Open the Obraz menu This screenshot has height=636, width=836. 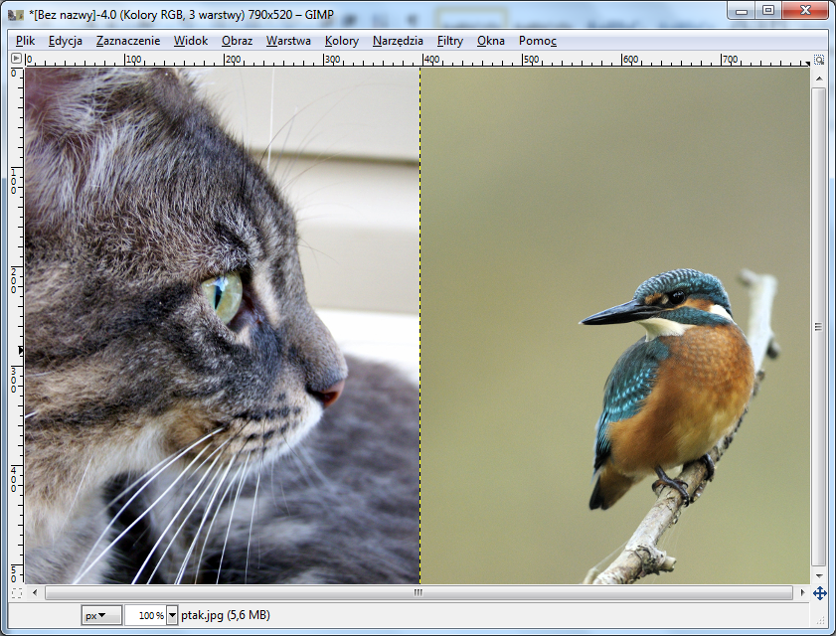pyautogui.click(x=237, y=41)
